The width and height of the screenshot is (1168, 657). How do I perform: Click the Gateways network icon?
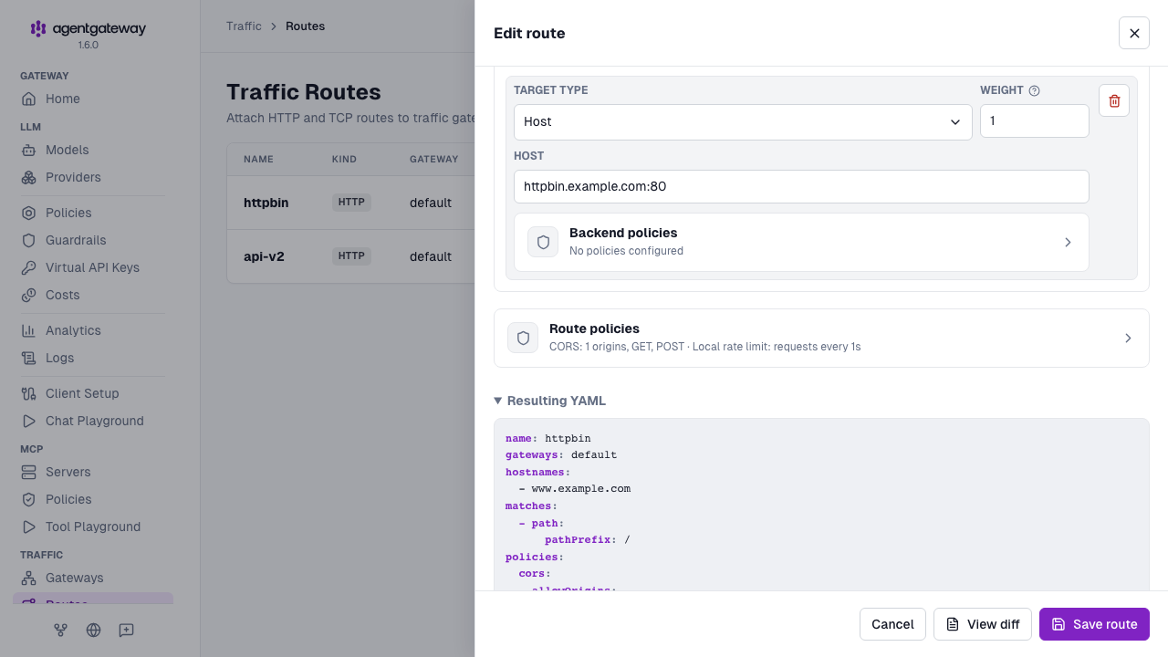point(29,578)
